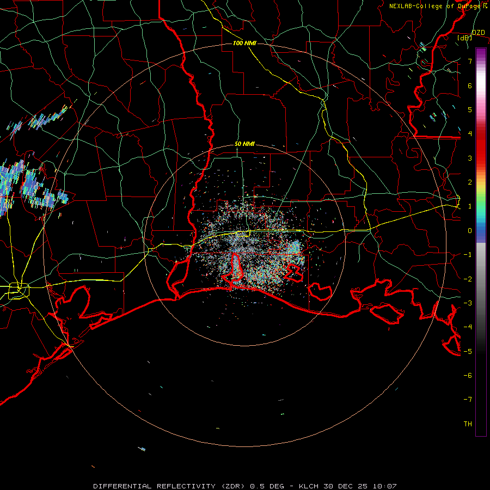490x490 pixels.
Task: Click the 2 value on the ZDR scale
Action: point(470,182)
